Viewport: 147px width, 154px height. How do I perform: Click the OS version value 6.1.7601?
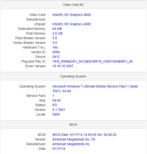coord(59,110)
